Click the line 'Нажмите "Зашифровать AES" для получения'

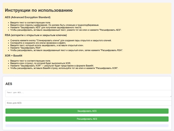click(x=46, y=27)
